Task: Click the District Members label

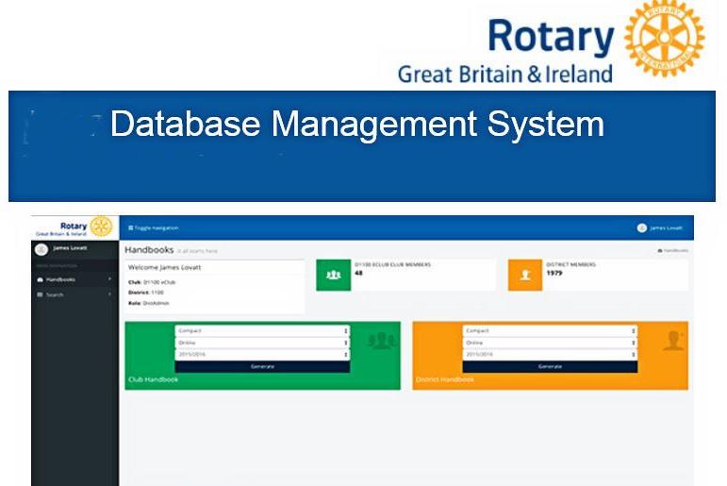Action: [x=570, y=264]
